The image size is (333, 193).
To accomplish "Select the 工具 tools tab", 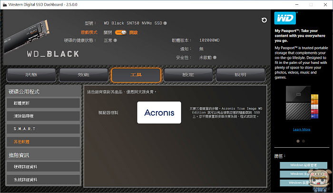I will [136, 75].
